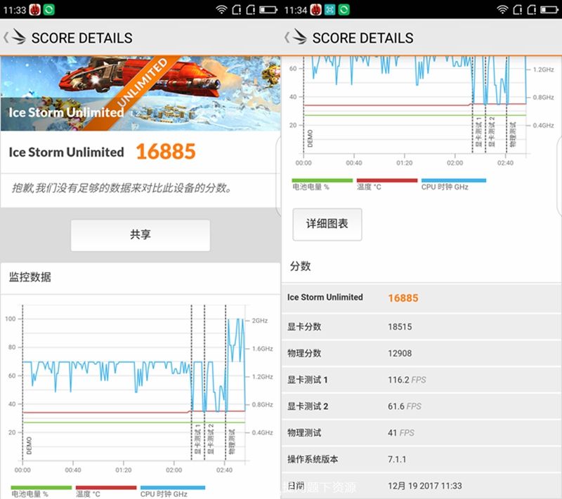Tap the first SIM card icon in the left status bar
Viewport: 562px width, 499px height.
237,10
